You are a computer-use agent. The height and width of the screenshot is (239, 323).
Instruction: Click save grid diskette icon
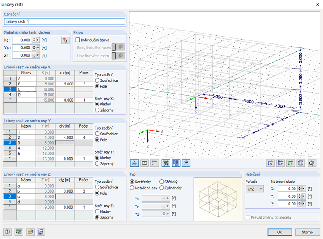pyautogui.click(x=41, y=232)
